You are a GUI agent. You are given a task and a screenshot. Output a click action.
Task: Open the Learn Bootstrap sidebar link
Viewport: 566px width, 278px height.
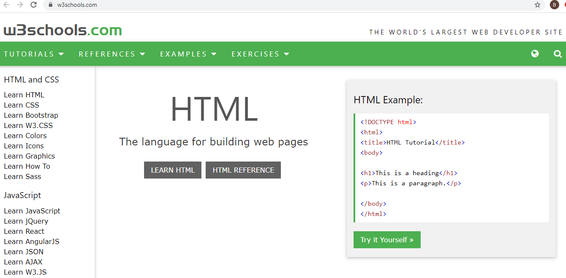(31, 115)
